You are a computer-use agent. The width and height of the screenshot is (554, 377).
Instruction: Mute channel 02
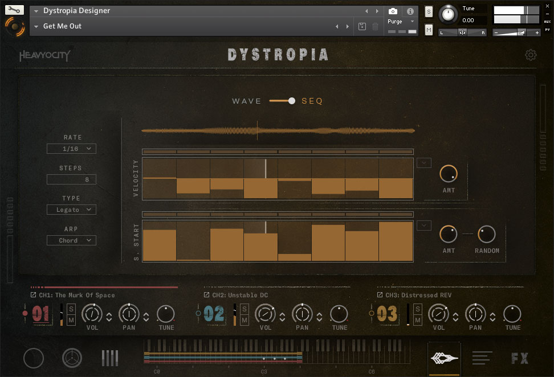coord(245,320)
